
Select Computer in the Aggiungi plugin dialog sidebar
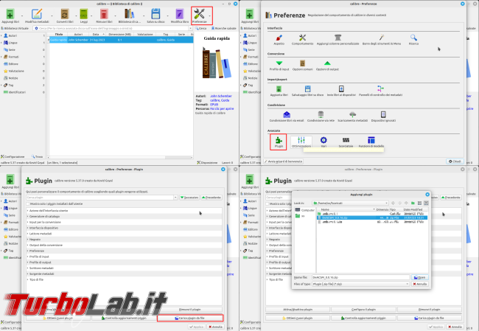pyautogui.click(x=305, y=210)
